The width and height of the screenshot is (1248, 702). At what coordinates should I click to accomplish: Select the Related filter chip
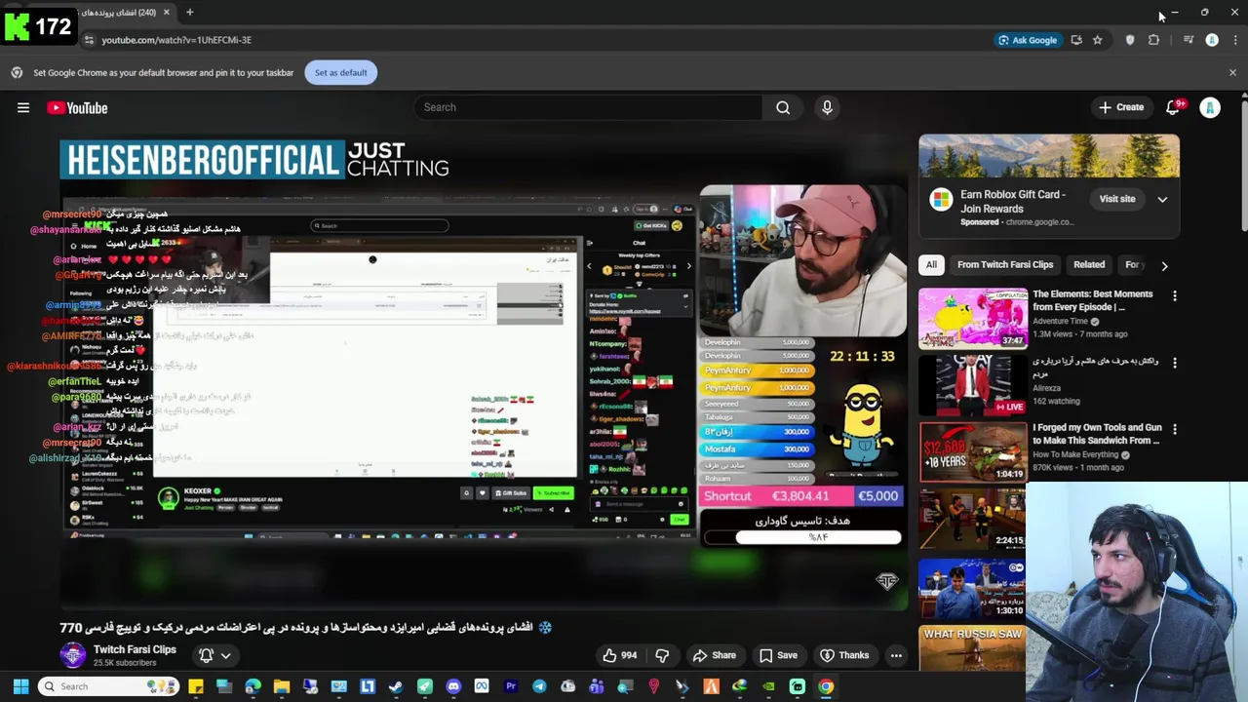(1089, 264)
